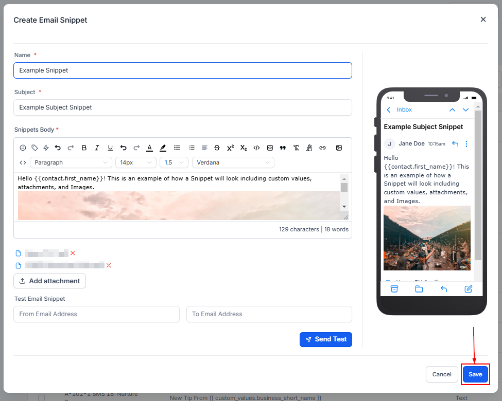Image resolution: width=502 pixels, height=401 pixels.
Task: Toggle strikethrough formatting
Action: coord(217,148)
